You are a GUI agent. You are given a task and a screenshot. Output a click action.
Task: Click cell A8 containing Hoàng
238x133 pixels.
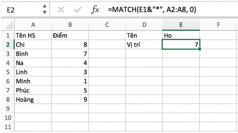[x=33, y=99]
